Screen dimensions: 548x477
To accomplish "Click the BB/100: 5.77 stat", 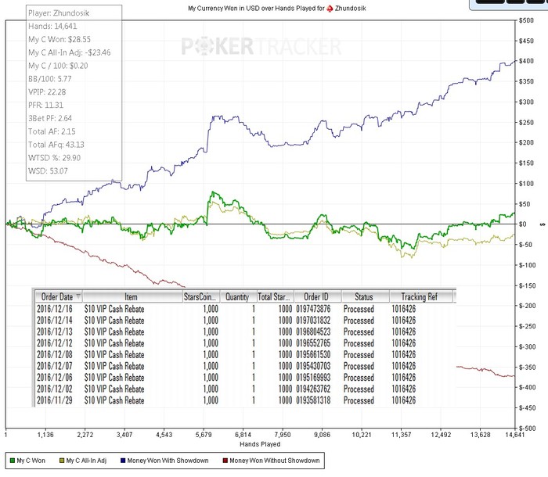I will click(49, 79).
